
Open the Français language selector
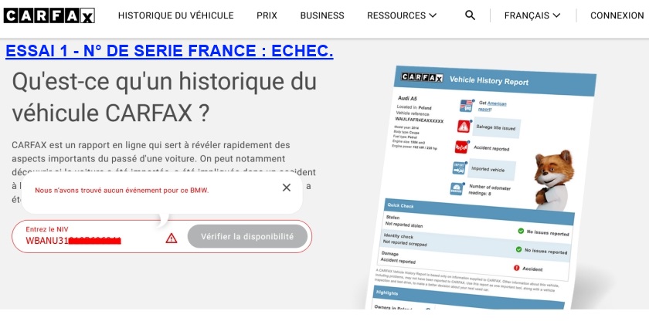tap(532, 15)
